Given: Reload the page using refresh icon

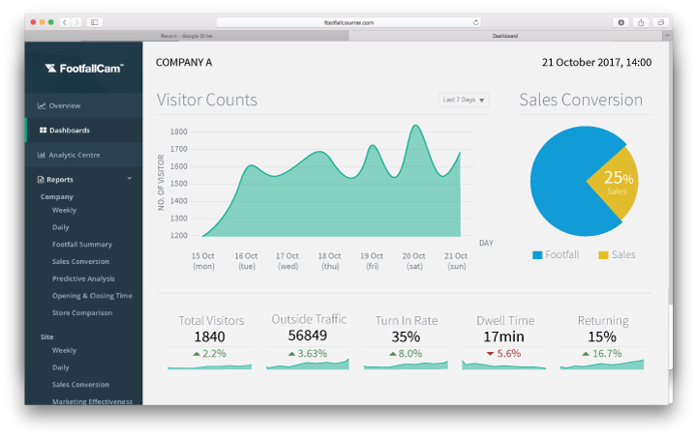Looking at the screenshot, I should 475,22.
